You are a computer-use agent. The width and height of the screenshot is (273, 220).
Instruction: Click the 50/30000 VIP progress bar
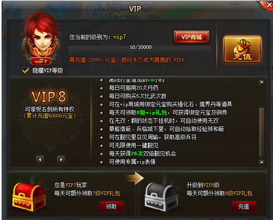coord(140,47)
